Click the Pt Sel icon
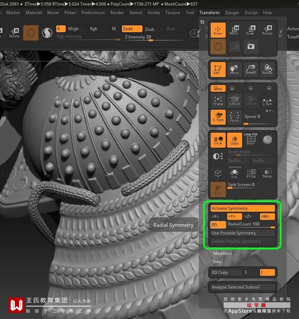Viewport: 299px width, 319px height. pos(251,173)
